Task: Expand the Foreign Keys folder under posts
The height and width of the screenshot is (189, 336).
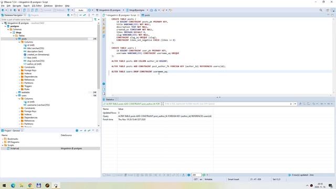Action: (19, 70)
